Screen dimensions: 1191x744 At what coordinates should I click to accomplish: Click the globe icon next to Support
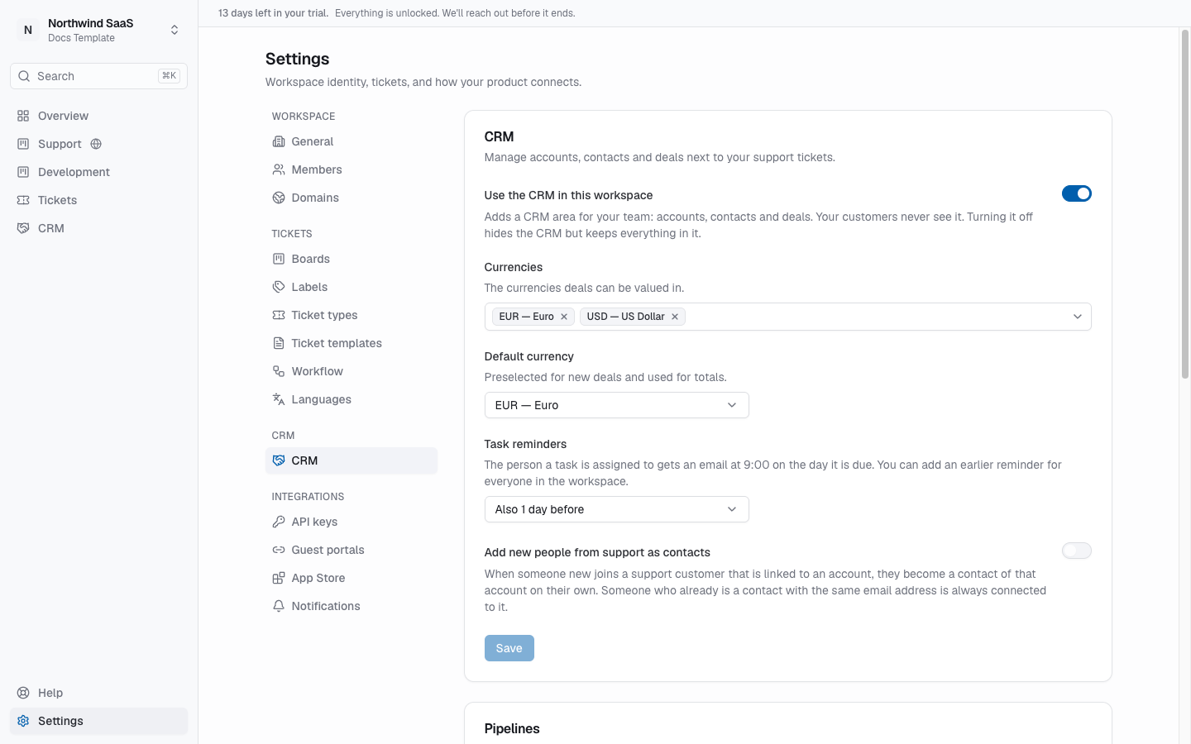96,144
